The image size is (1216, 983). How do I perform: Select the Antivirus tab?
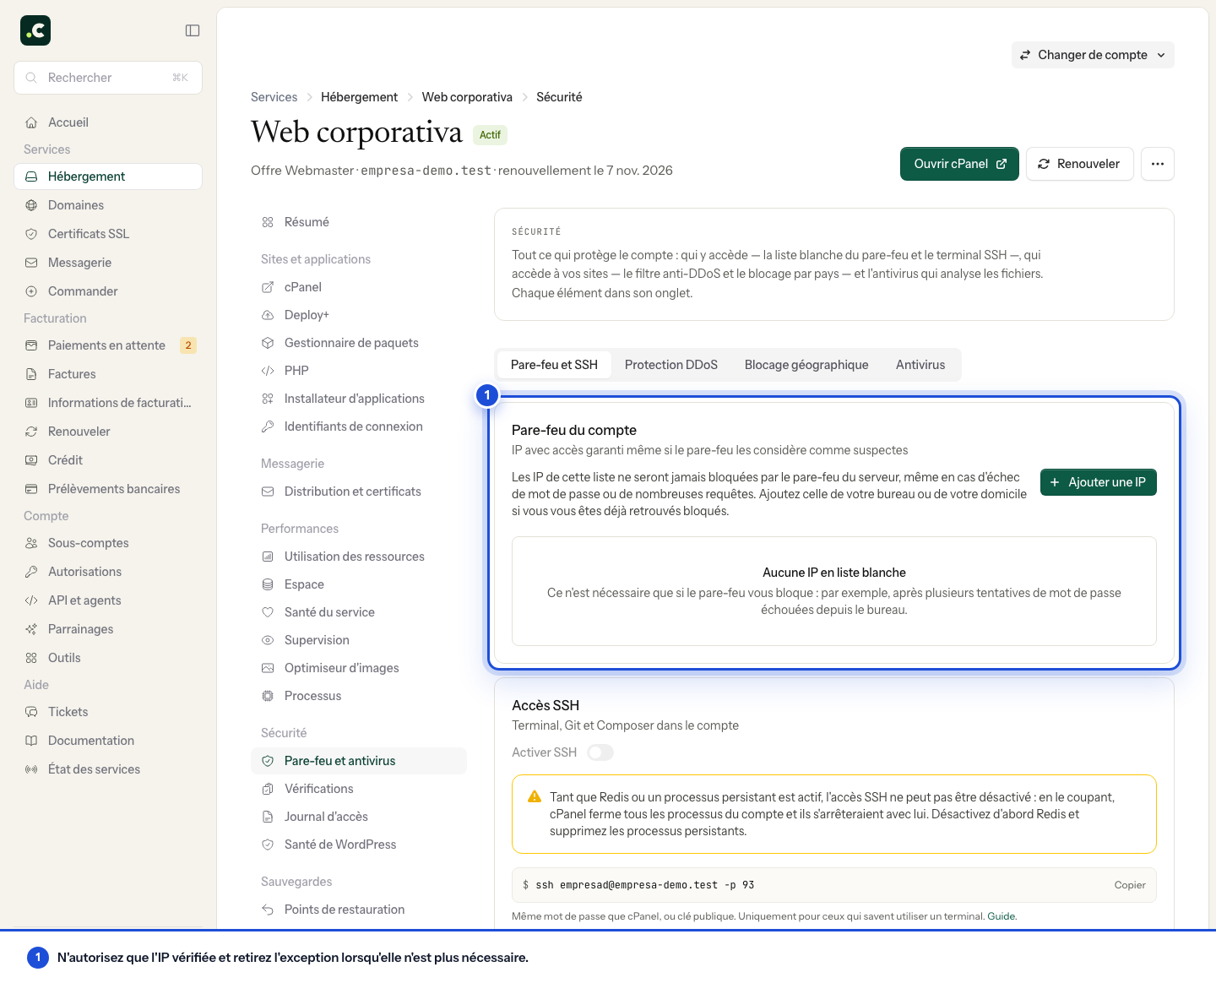(920, 365)
